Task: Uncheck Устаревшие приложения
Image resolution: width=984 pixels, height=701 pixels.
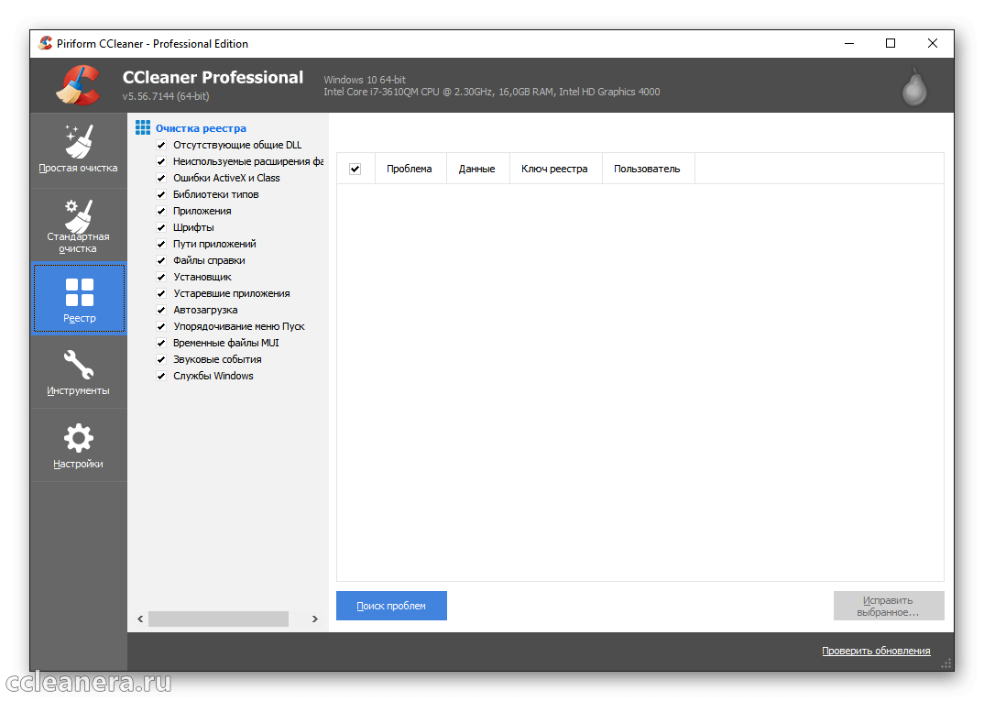Action: [x=161, y=294]
